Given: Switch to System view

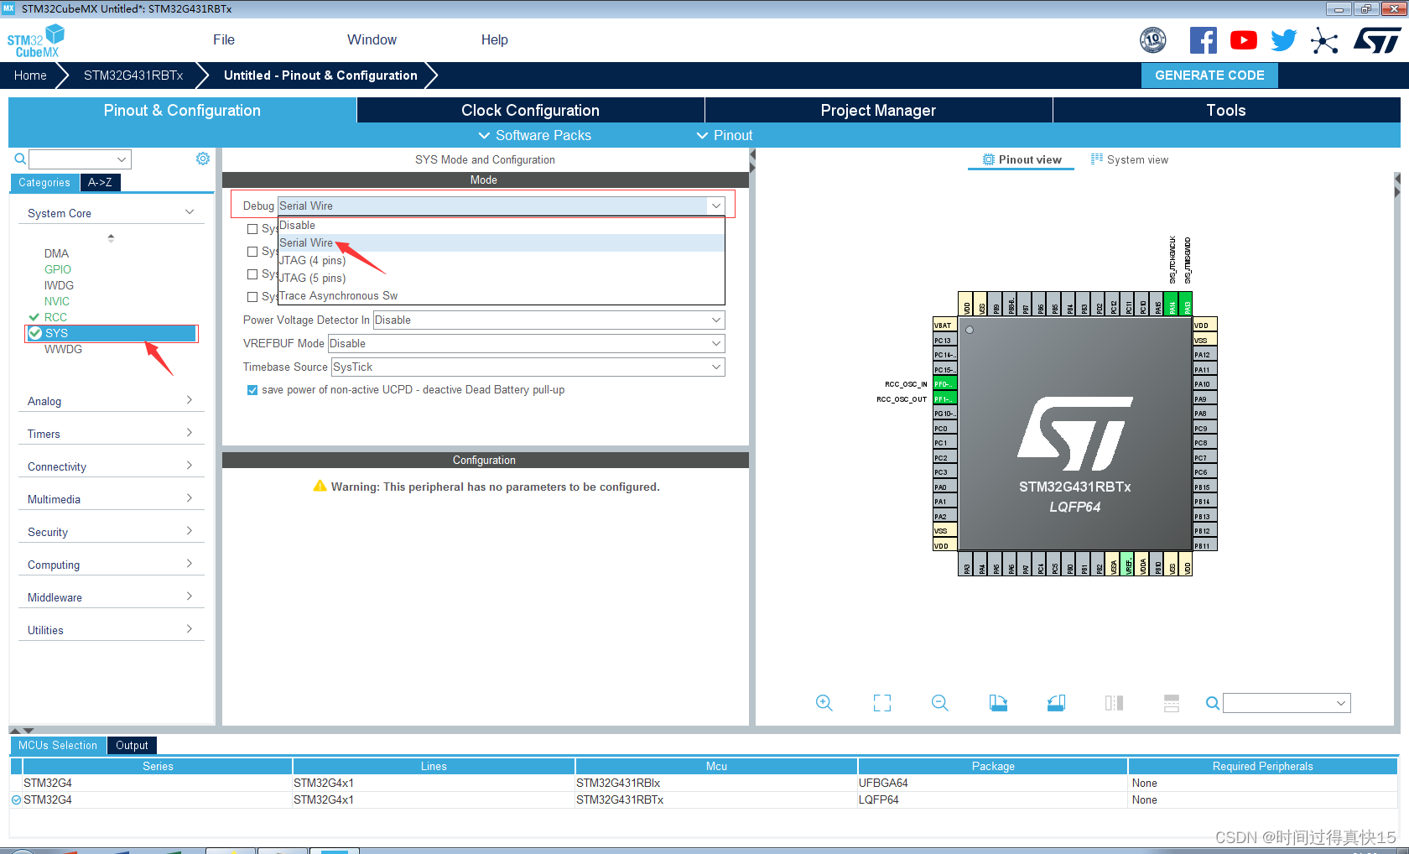Looking at the screenshot, I should coord(1130,159).
